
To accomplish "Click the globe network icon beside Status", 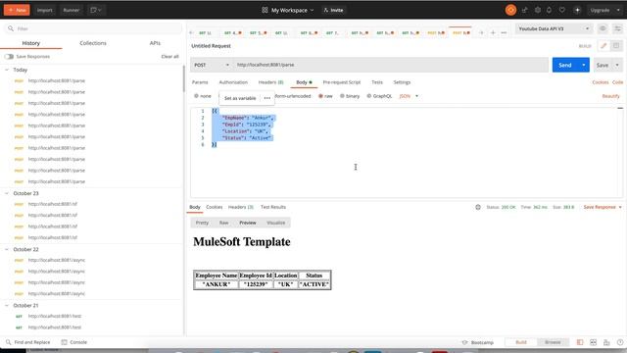I will [x=478, y=207].
